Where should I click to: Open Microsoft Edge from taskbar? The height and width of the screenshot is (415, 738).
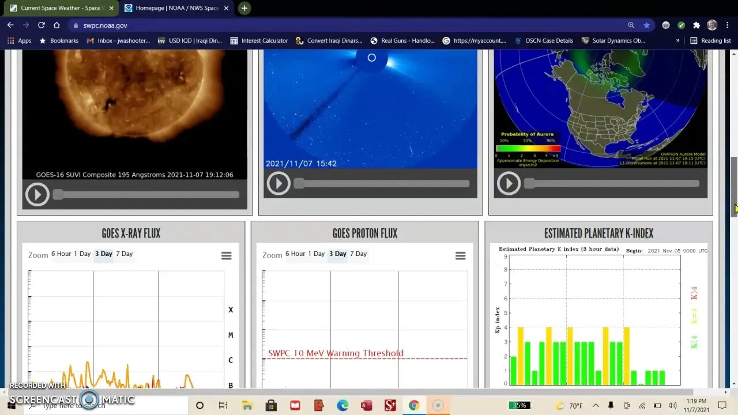342,406
